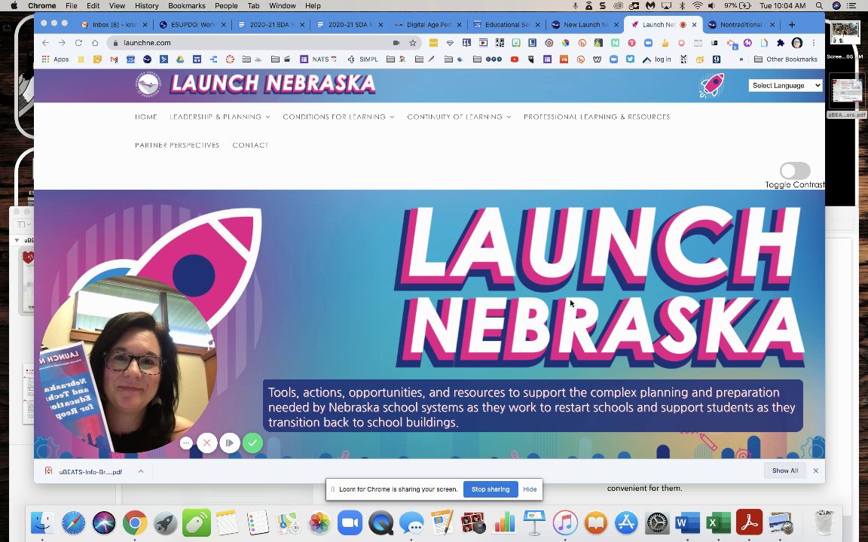Close the downloads bar
This screenshot has height=542, width=868.
click(x=815, y=470)
